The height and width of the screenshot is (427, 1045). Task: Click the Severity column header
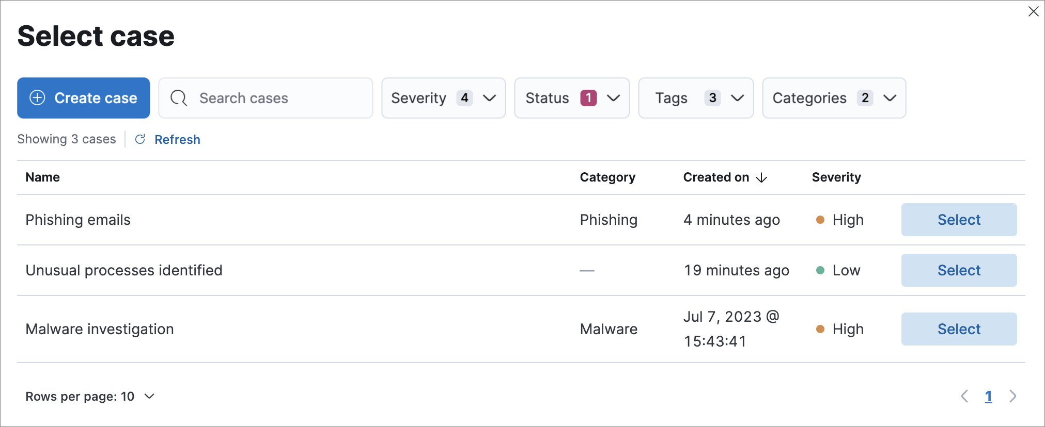(836, 177)
